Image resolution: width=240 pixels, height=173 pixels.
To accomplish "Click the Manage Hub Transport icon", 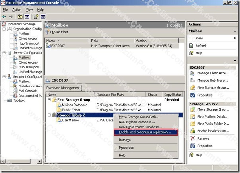I will click(193, 80).
